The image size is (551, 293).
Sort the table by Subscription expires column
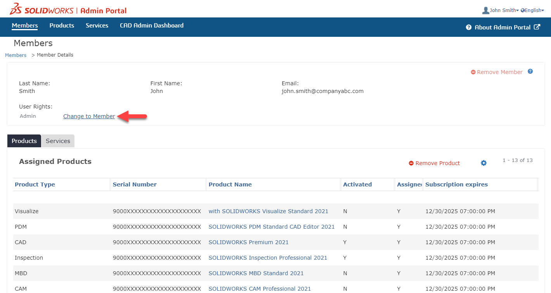pyautogui.click(x=456, y=184)
